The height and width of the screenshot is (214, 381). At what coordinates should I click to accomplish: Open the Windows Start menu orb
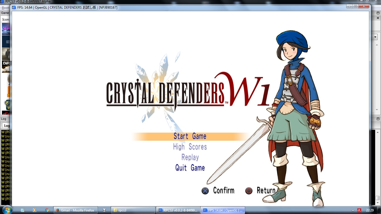tap(7, 210)
